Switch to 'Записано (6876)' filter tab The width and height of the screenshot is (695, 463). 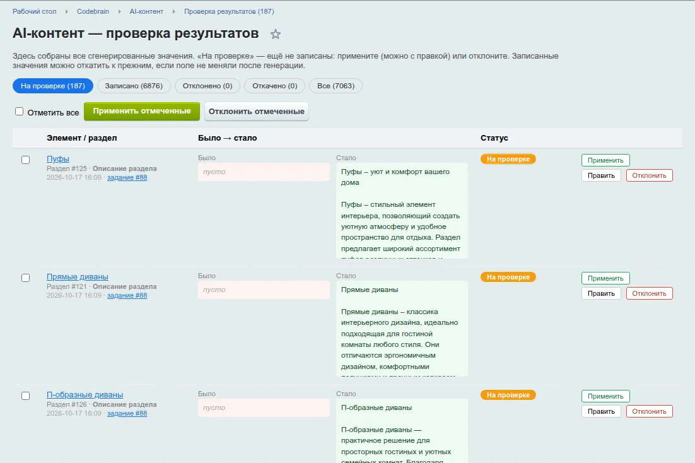(134, 86)
